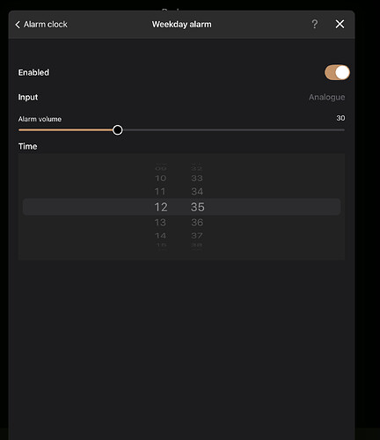Select minute 37 in time picker
This screenshot has height=440, width=380.
[197, 236]
